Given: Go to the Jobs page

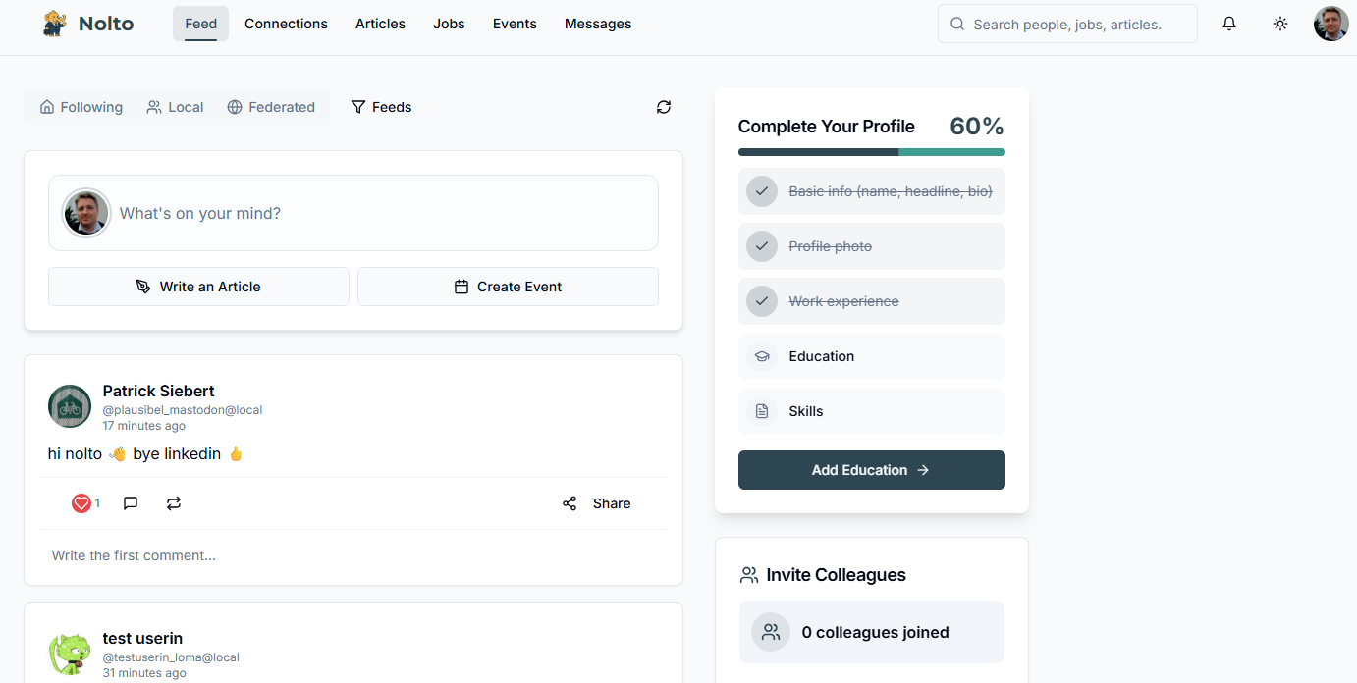Looking at the screenshot, I should pos(449,24).
